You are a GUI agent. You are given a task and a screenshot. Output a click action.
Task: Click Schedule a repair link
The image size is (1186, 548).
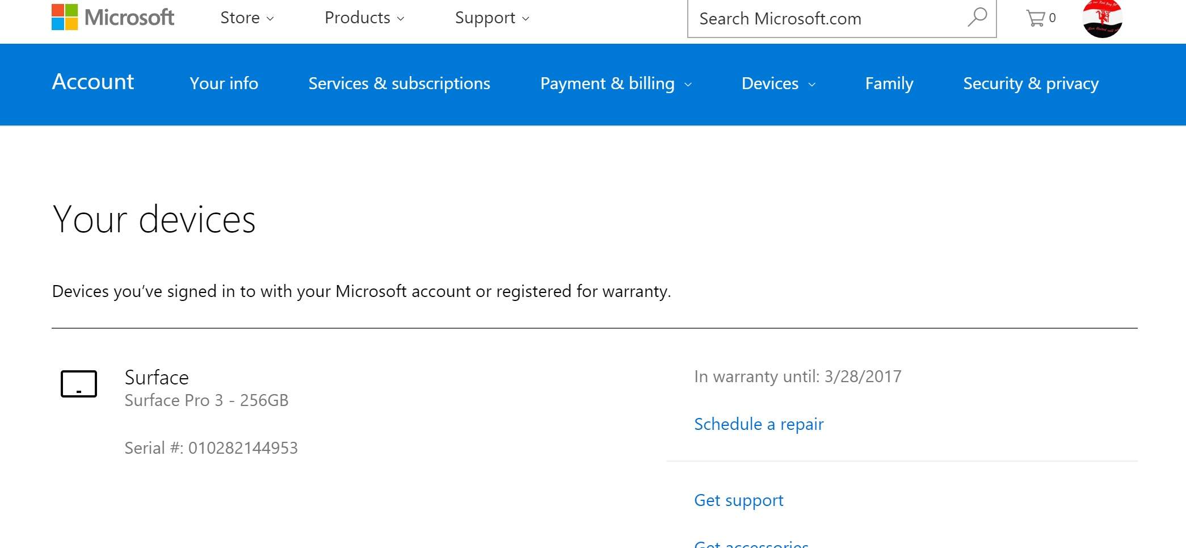(x=759, y=424)
